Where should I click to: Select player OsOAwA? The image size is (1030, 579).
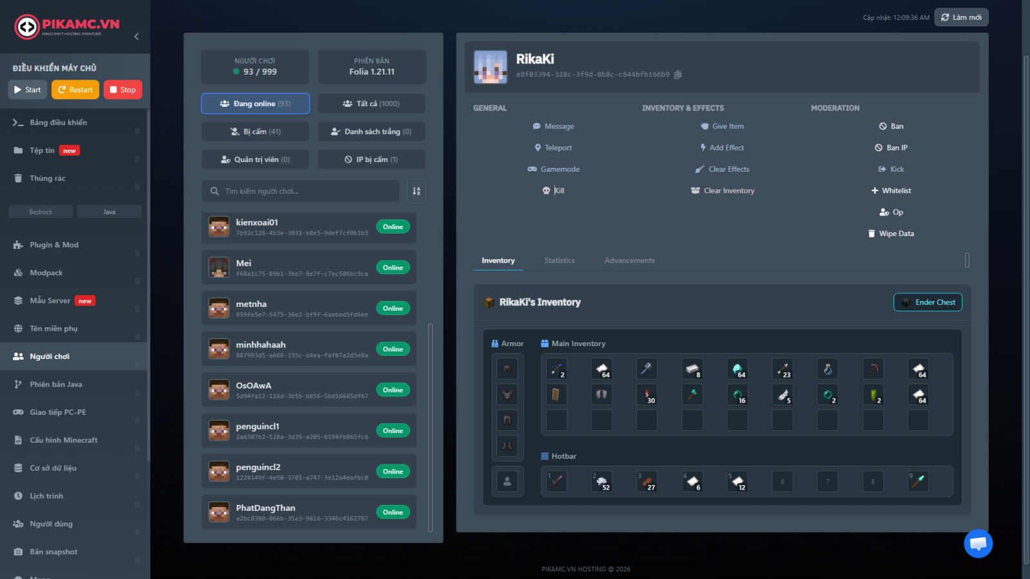coord(309,390)
